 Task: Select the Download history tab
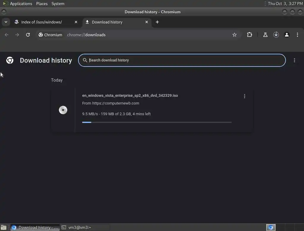[117, 22]
